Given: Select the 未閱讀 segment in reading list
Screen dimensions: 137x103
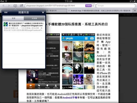Looking at the screenshot, I should (x=34, y=18).
